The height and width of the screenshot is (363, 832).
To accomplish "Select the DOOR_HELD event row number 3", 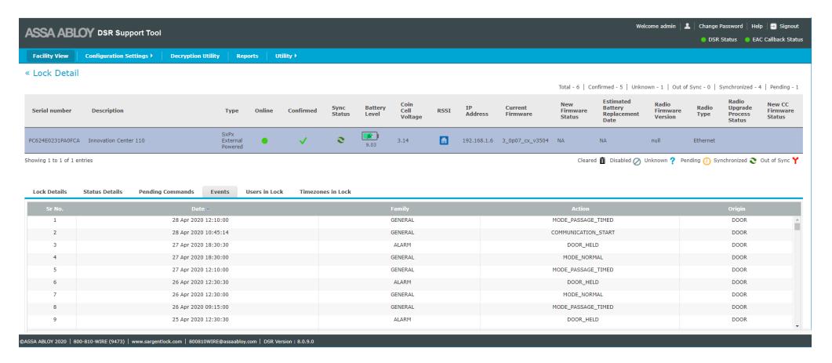I will click(411, 245).
